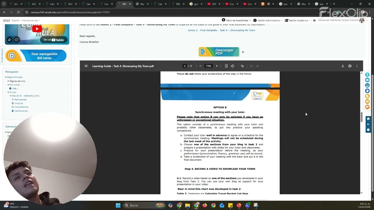Screen dimensions: 374x210
Task: Zoom out the PDF with minus button
Action: pos(200,66)
